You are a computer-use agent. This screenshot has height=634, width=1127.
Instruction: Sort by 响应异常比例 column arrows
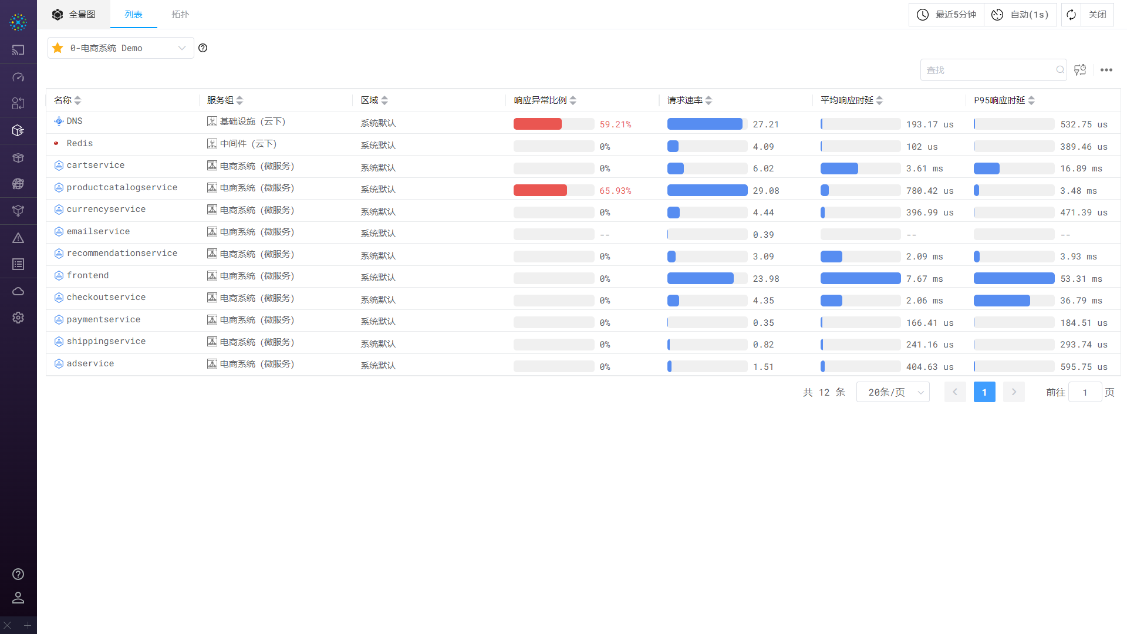tap(573, 100)
